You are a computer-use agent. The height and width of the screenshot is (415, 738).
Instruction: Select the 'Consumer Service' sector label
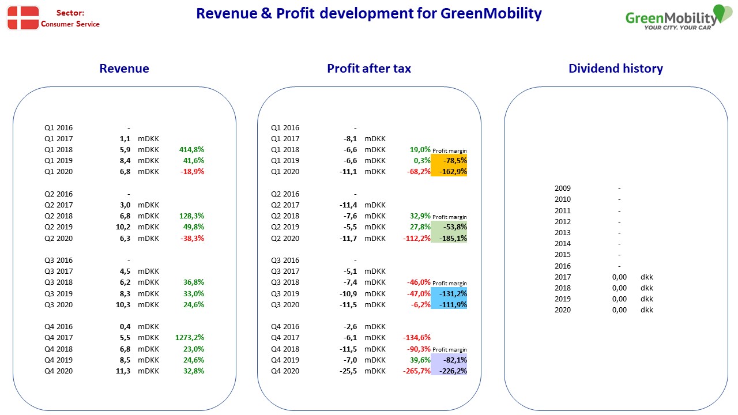point(70,24)
